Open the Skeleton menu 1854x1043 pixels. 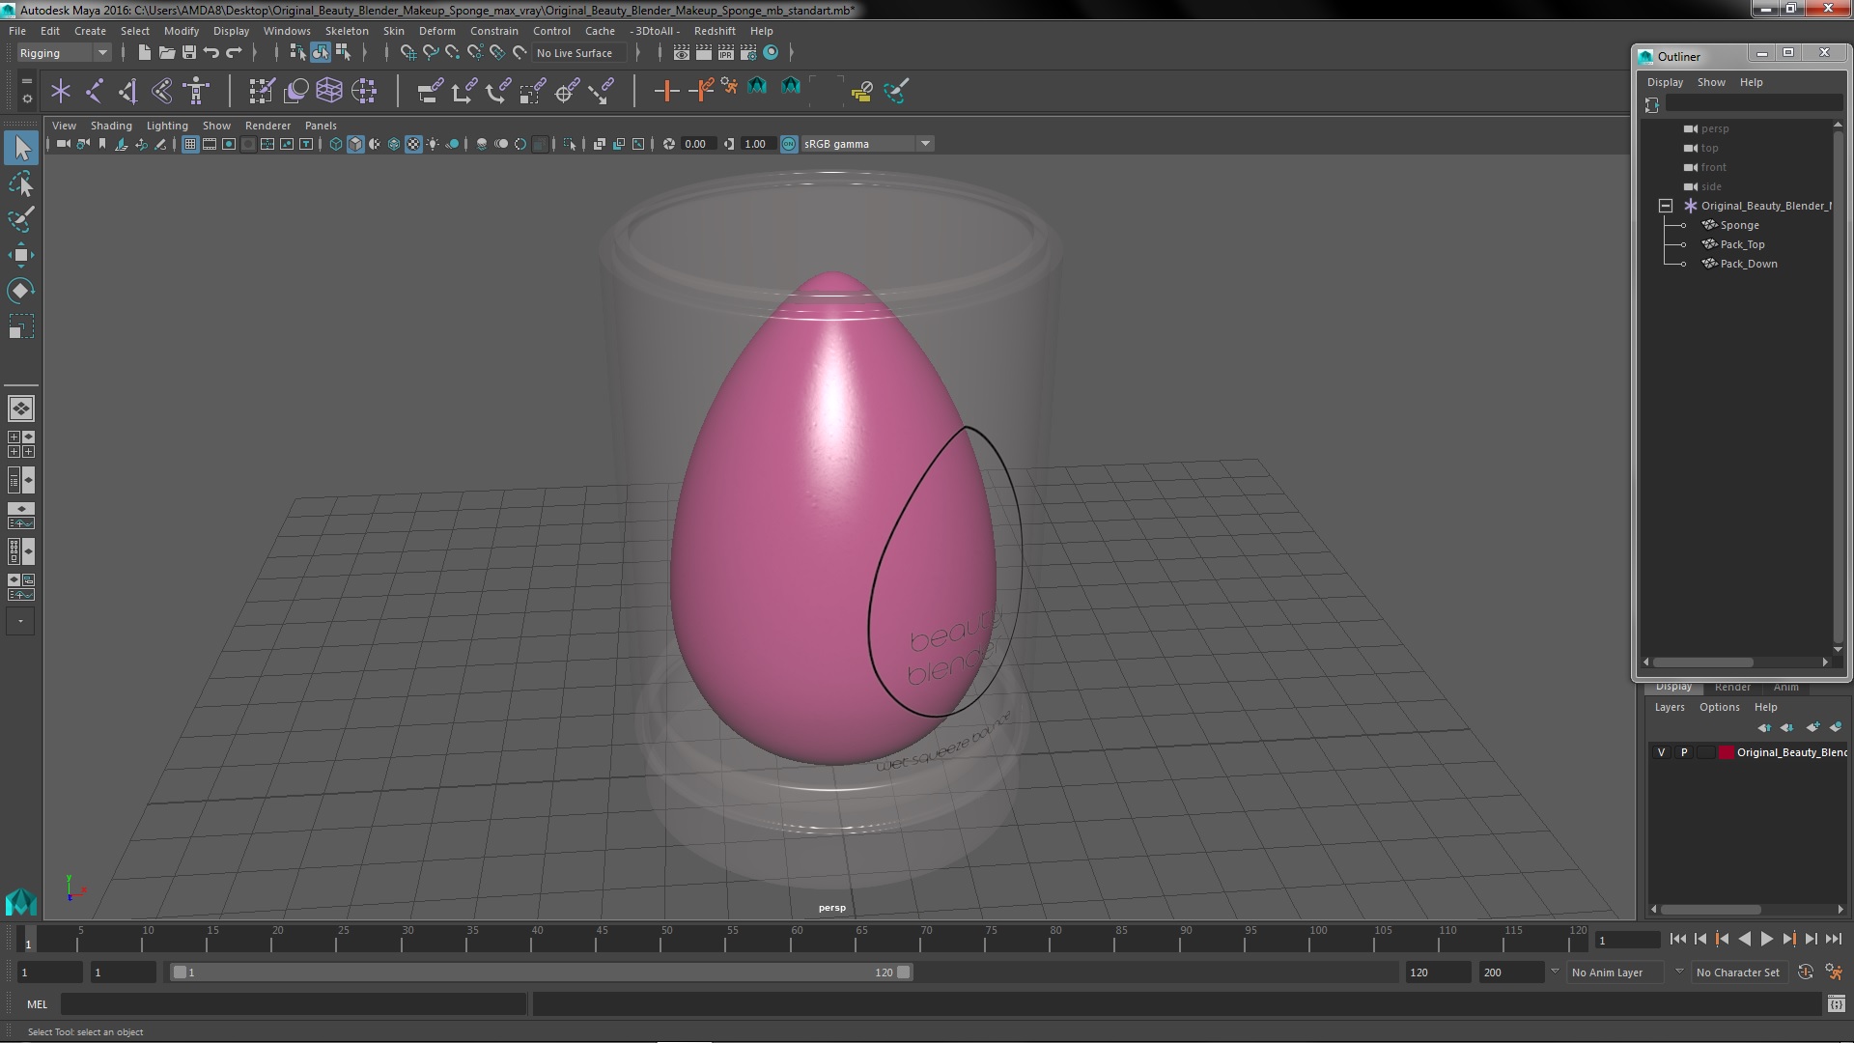pos(346,31)
